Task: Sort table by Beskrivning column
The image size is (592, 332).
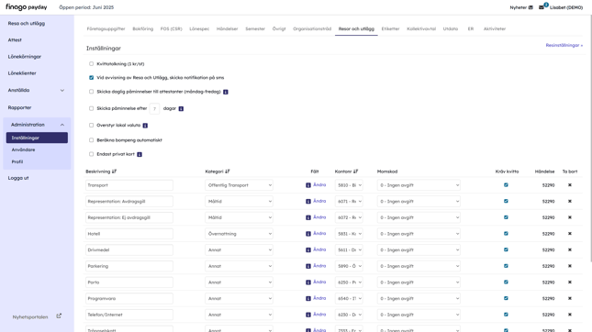Action: [114, 172]
